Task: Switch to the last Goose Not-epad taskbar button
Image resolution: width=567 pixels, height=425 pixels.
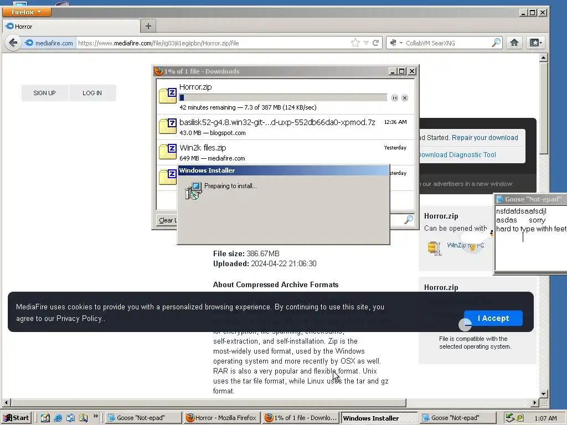Action: tap(457, 418)
